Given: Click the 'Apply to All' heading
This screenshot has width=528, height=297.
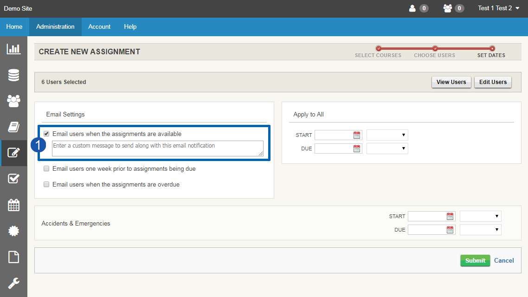Looking at the screenshot, I should pyautogui.click(x=309, y=115).
